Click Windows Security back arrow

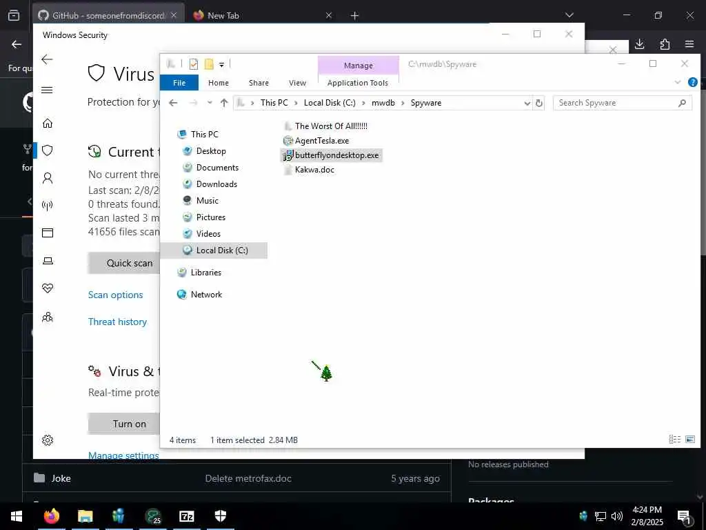point(47,59)
